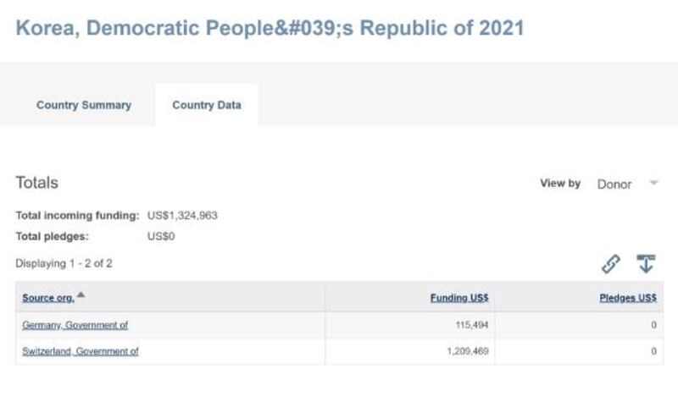This screenshot has width=678, height=407.
Task: Click the 1,209,469 funding amount cell
Action: [x=468, y=351]
